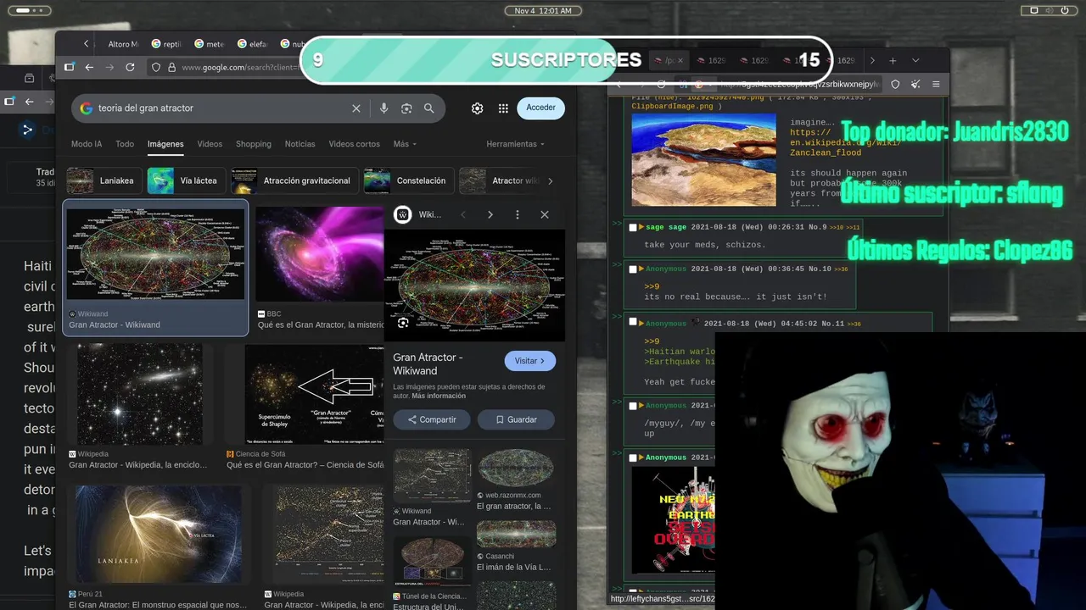Viewport: 1086px width, 610px height.
Task: Go back in the Google browser window
Action: [89, 67]
